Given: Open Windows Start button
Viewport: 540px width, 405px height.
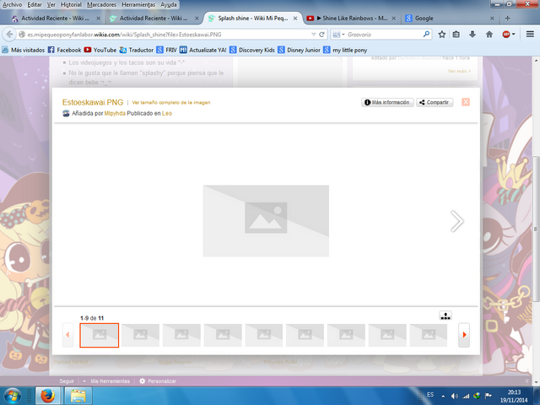Looking at the screenshot, I should tap(13, 396).
